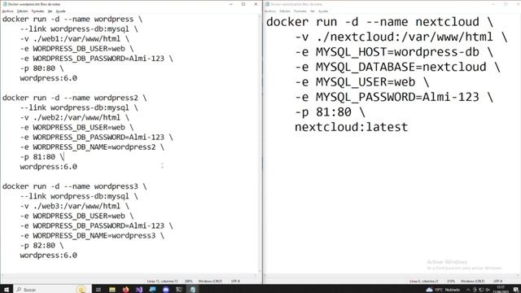Open Visual Studio from the taskbar
The height and width of the screenshot is (293, 521).
pos(139,290)
